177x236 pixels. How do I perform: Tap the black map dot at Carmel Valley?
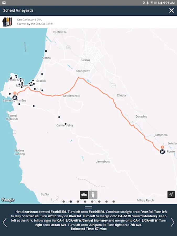point(66,124)
